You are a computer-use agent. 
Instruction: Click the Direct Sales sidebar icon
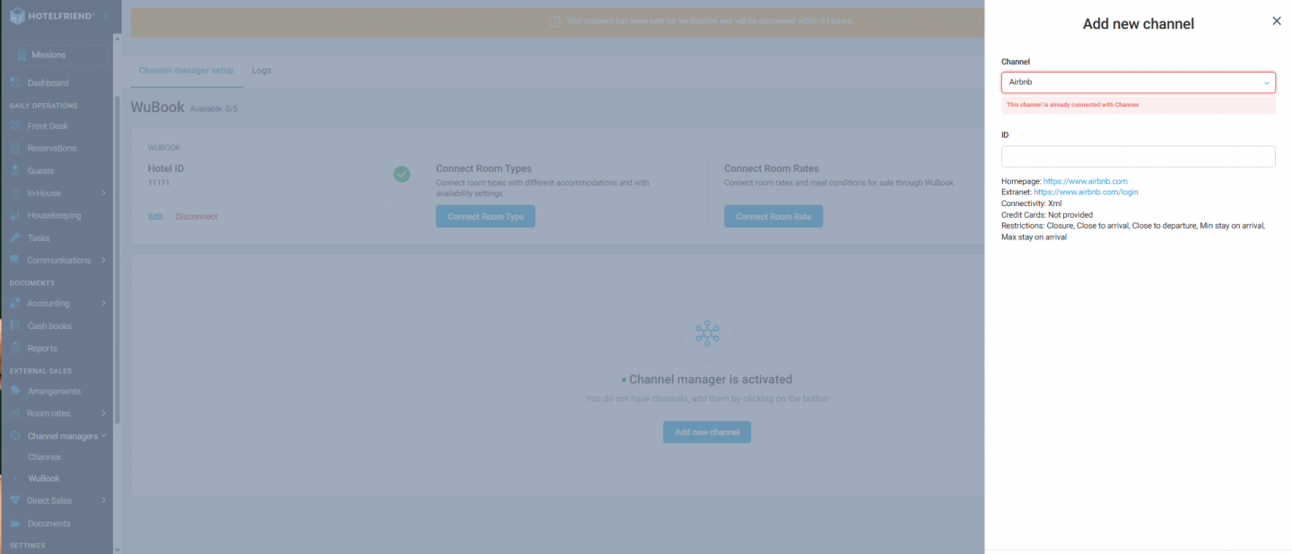[x=15, y=501]
